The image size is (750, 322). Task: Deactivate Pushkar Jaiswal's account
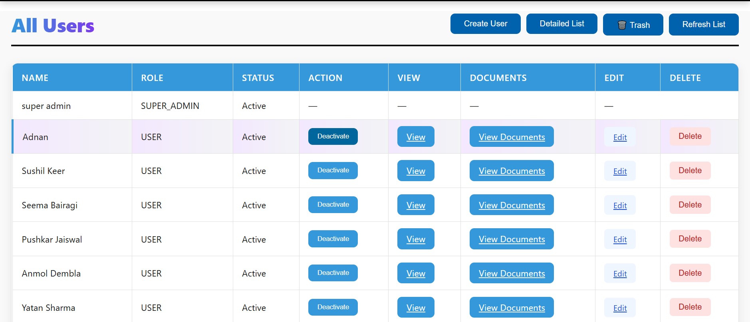click(333, 239)
